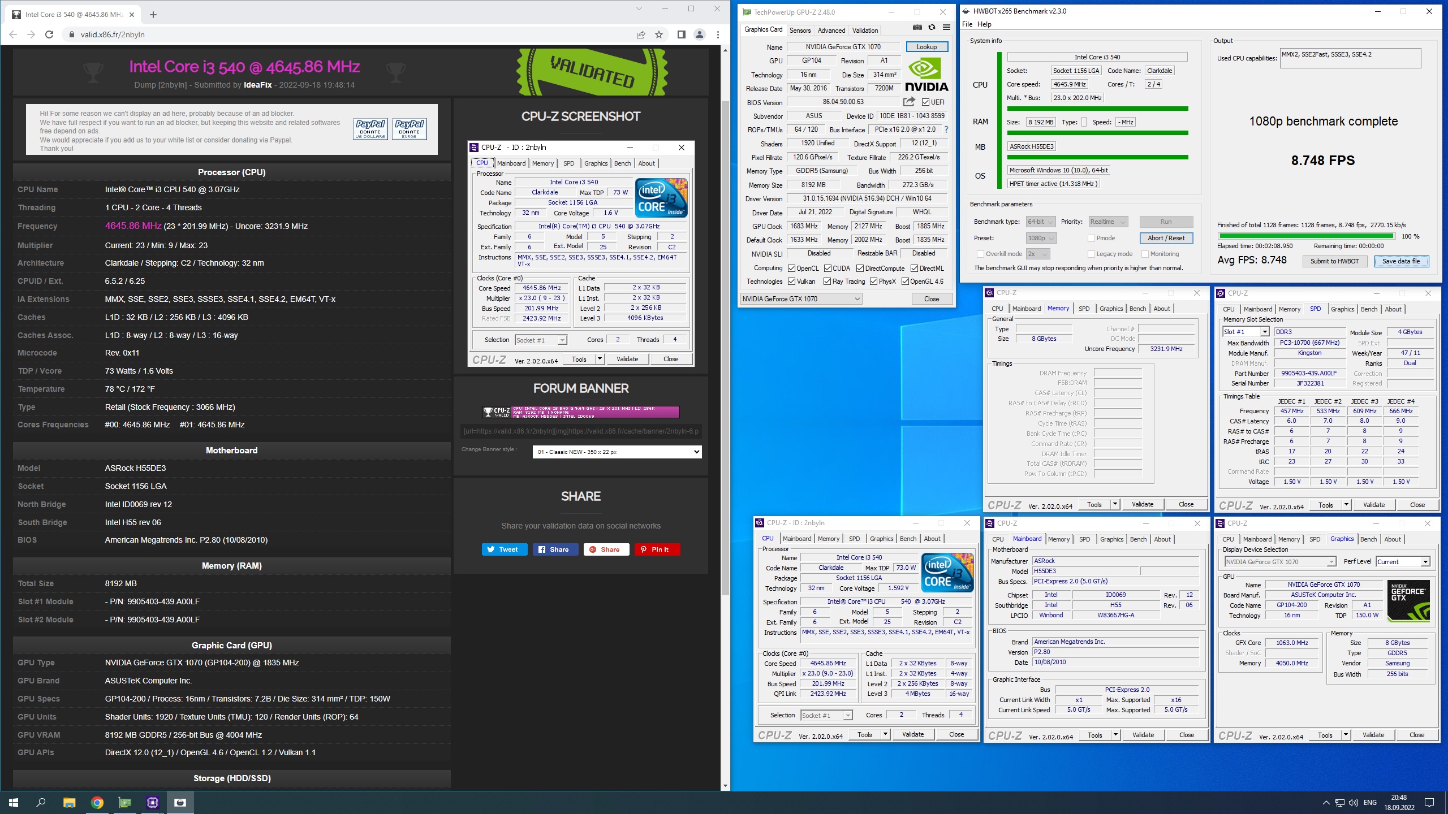Toggle the UEFI checkbox in GPU-Z
Image resolution: width=1448 pixels, height=814 pixels.
[925, 102]
